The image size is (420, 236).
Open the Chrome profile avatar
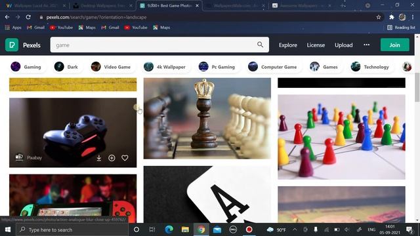[x=402, y=17]
